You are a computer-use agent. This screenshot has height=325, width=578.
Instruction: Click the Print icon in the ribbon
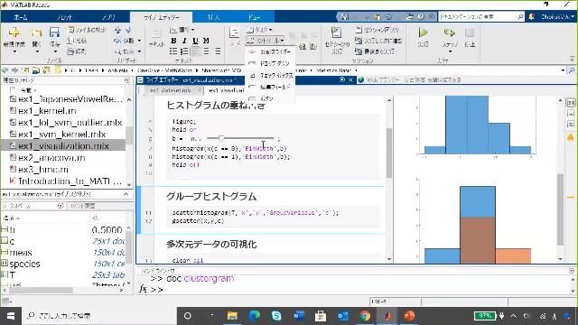(x=70, y=51)
